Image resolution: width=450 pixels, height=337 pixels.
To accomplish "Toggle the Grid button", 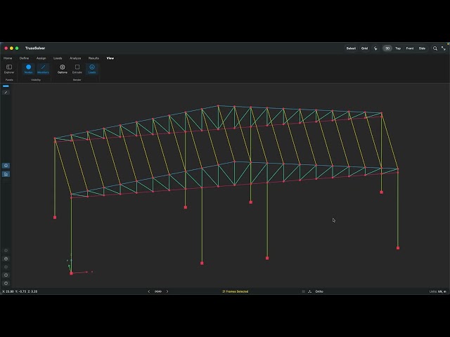I will [364, 48].
